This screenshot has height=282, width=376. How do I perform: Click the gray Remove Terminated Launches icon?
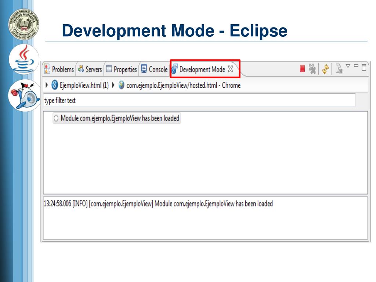[312, 69]
